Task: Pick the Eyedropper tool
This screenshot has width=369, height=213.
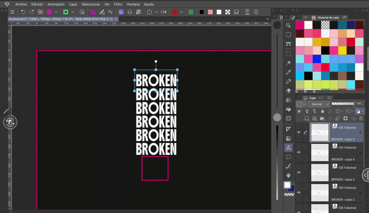Action: (x=288, y=72)
